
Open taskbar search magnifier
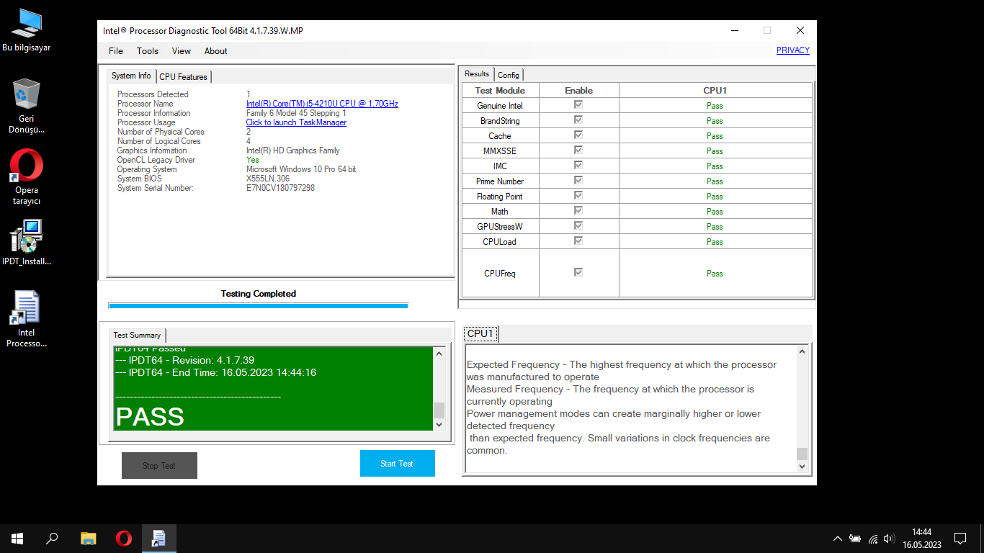(x=52, y=538)
